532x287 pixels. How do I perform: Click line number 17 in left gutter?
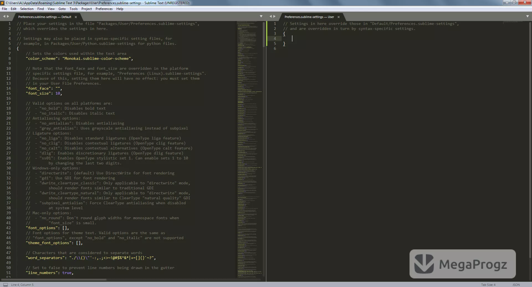(9, 103)
